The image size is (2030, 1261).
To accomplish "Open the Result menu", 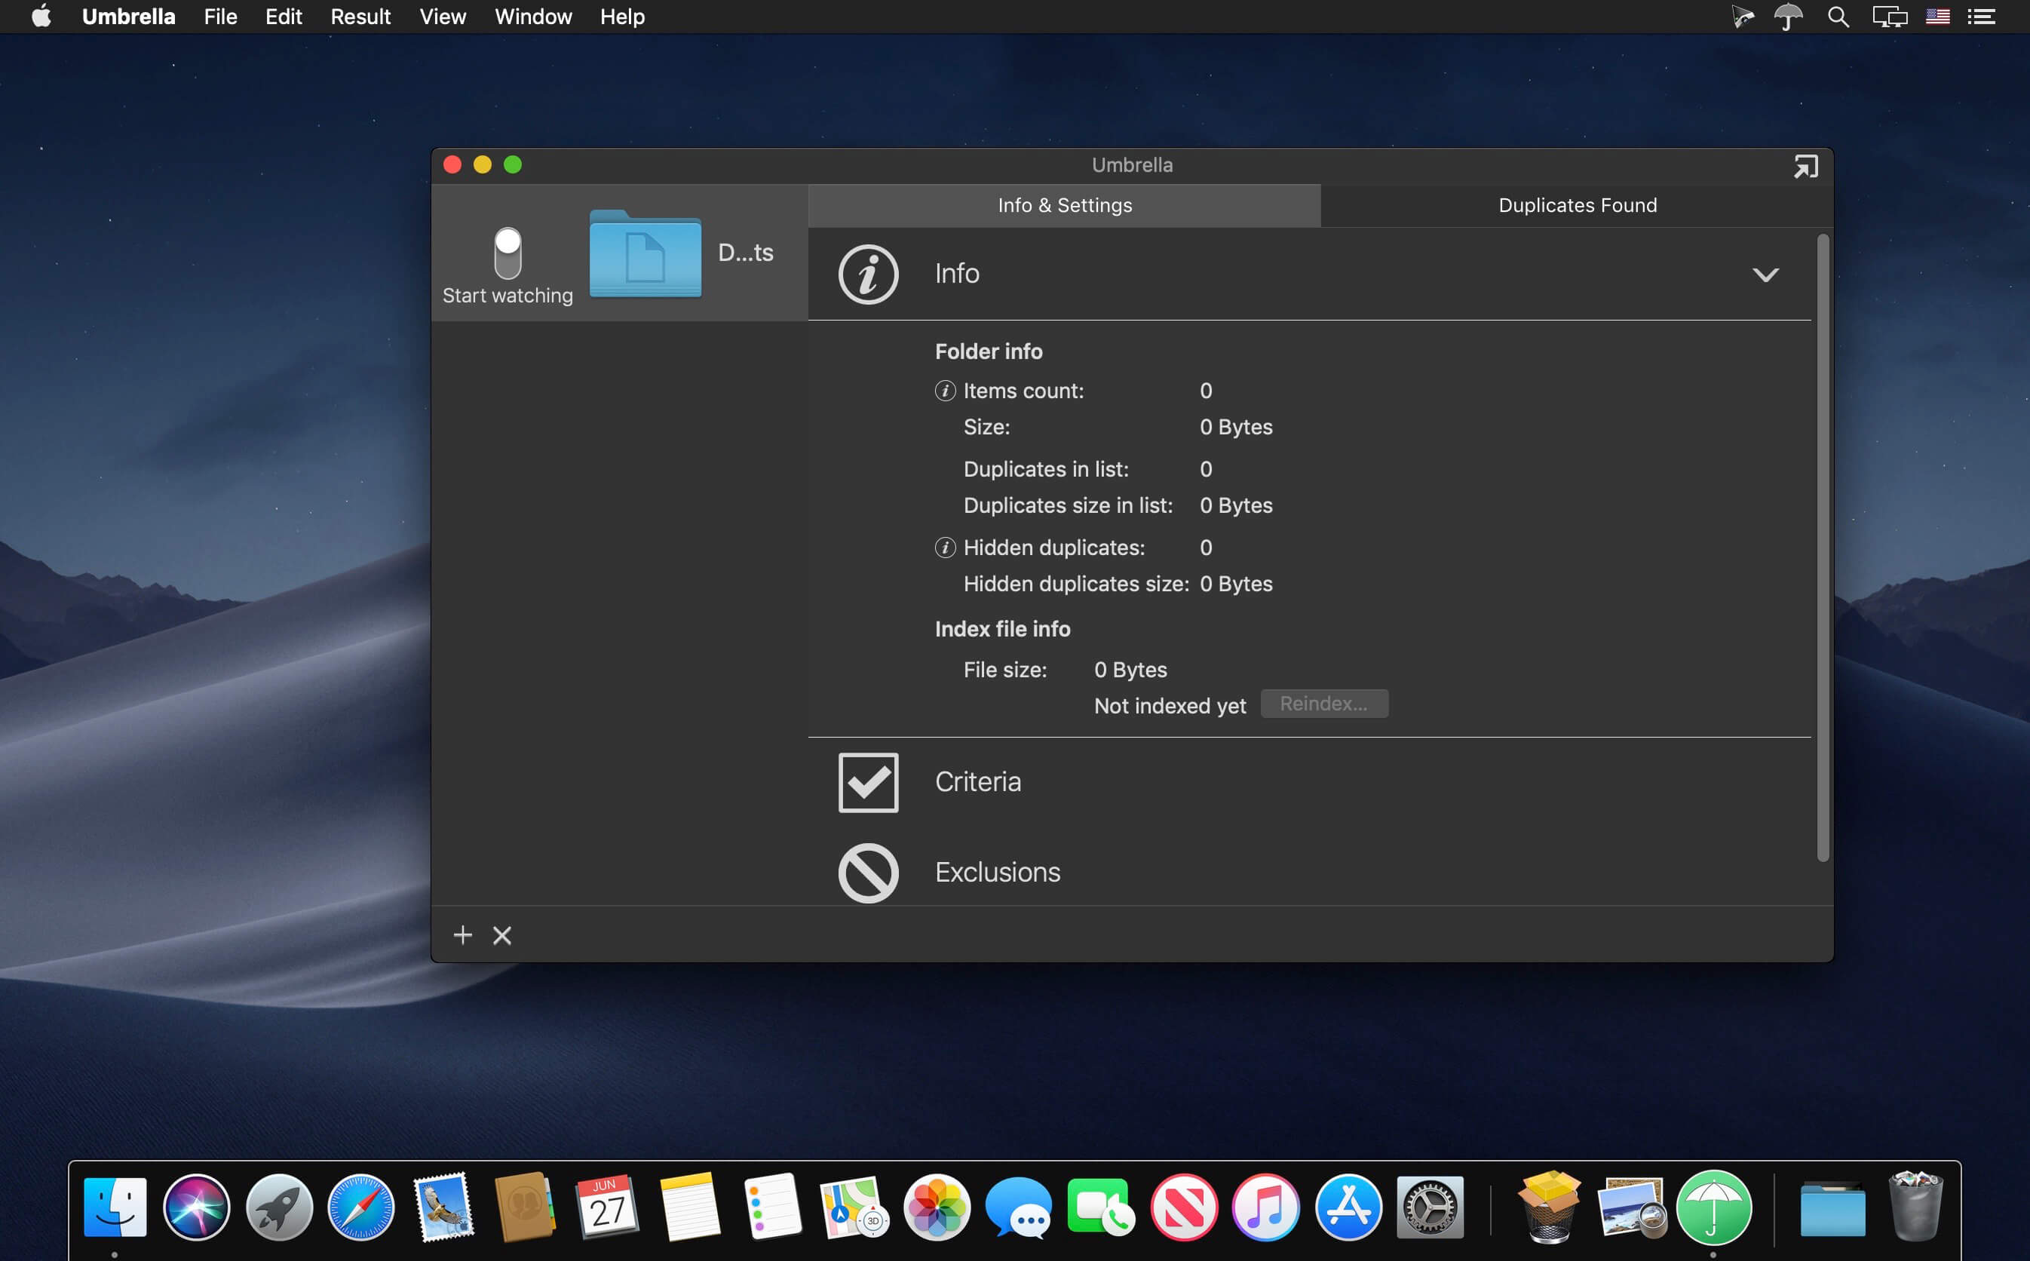I will (x=360, y=17).
